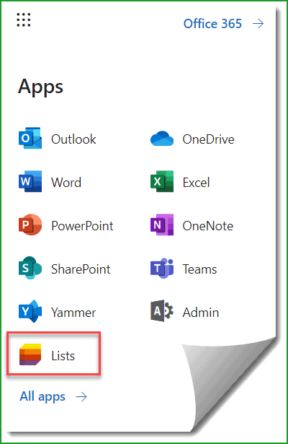This screenshot has width=288, height=444.
Task: Launch OneDrive via its cloud icon
Action: tap(162, 139)
